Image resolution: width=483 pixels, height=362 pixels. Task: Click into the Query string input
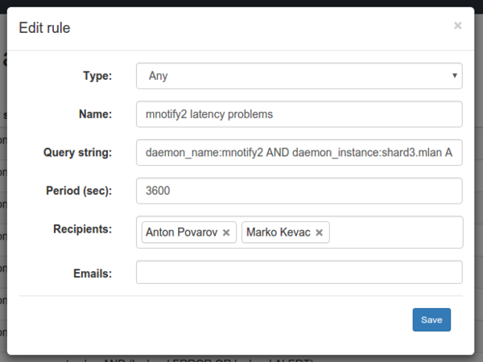point(299,152)
